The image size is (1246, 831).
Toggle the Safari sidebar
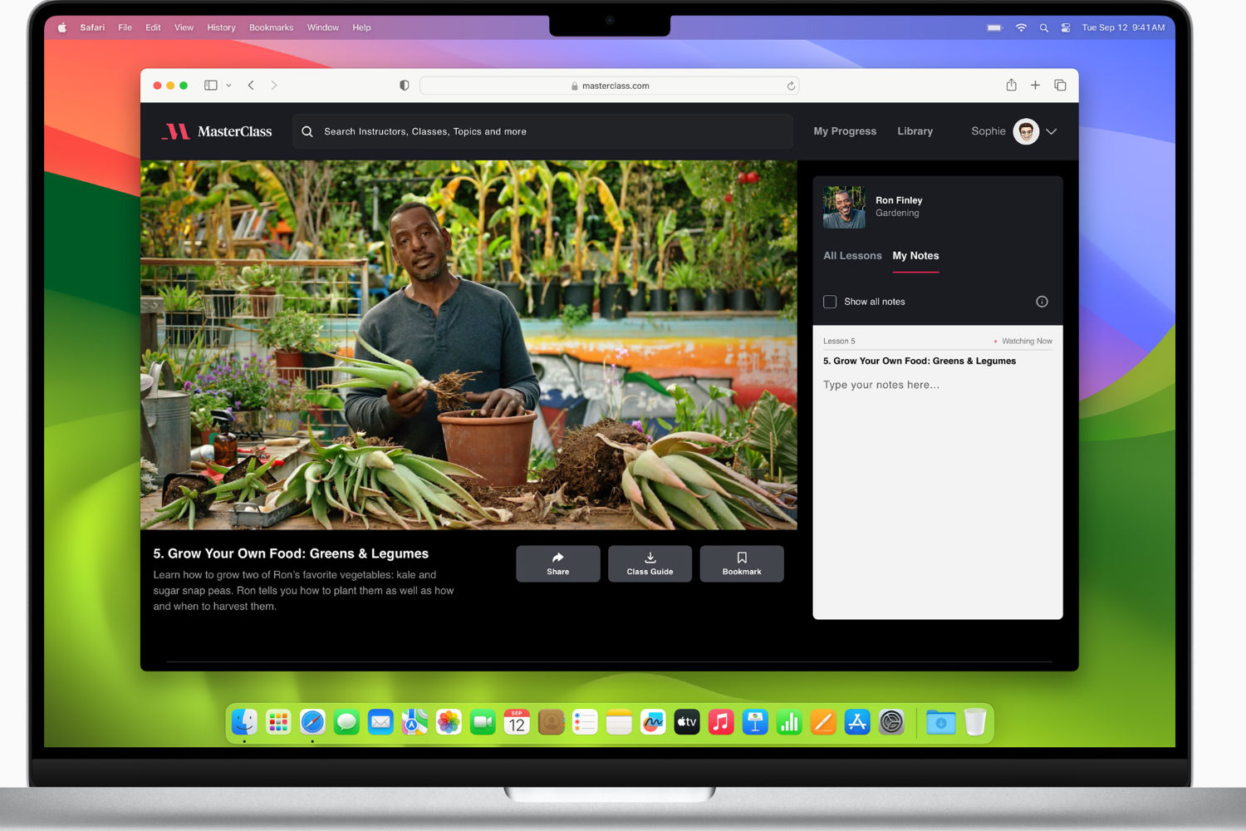[211, 85]
